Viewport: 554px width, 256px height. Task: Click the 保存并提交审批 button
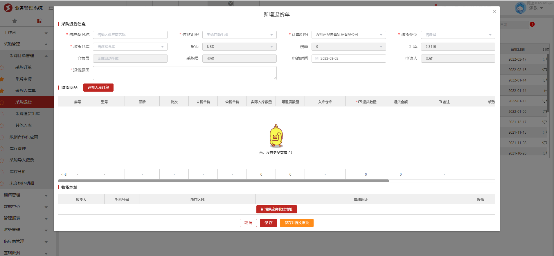(x=296, y=223)
